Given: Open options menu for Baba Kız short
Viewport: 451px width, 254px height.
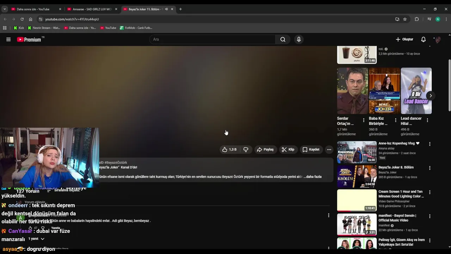Looking at the screenshot, I should [396, 120].
